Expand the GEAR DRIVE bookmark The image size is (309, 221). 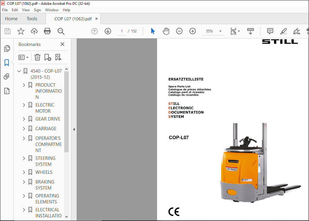click(24, 119)
